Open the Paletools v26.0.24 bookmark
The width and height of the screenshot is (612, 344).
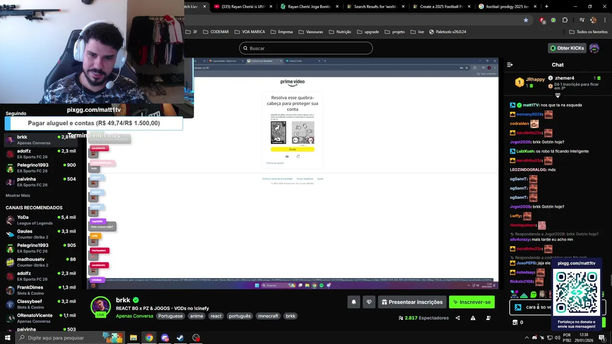click(448, 32)
